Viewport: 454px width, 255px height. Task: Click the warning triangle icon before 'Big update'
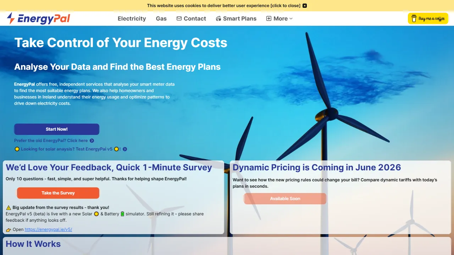9,208
